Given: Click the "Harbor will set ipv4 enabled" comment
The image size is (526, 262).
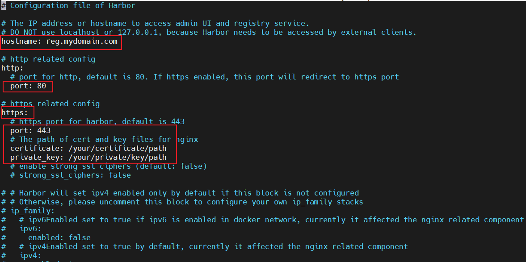Looking at the screenshot, I should pos(184,193).
